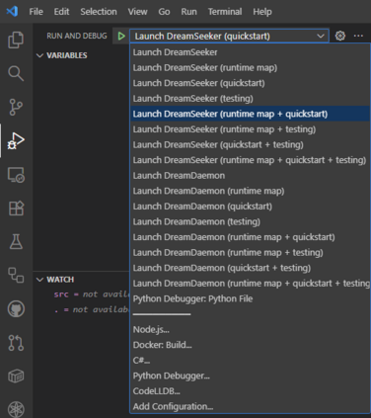Open the Docker container icon view
Image resolution: width=371 pixels, height=418 pixels.
pos(16,376)
